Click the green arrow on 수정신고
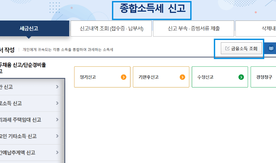276x163 pixels. [x=241, y=77]
